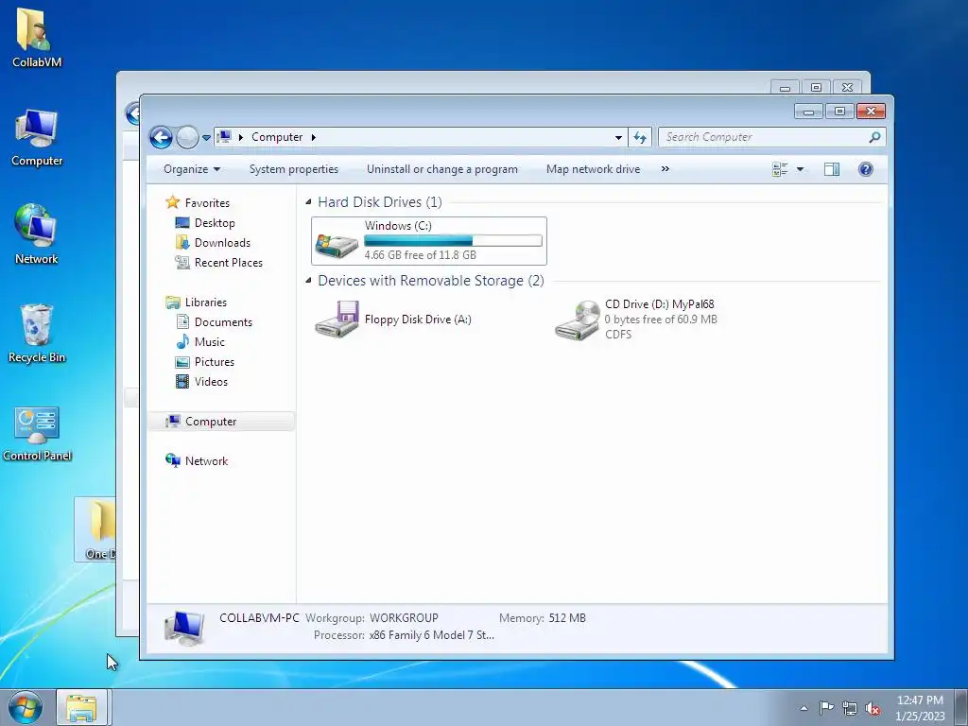Click the processor x86 Family 6 text
This screenshot has width=968, height=726.
click(x=431, y=634)
